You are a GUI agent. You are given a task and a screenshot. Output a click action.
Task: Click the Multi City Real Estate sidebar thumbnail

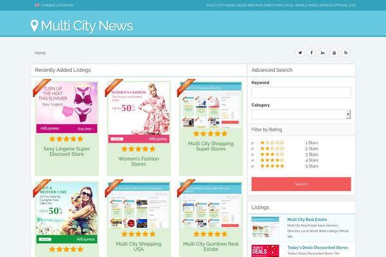[x=265, y=227]
